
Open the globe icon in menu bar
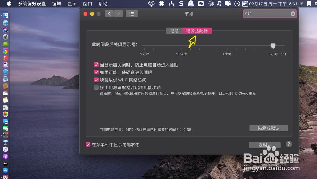[211, 3]
